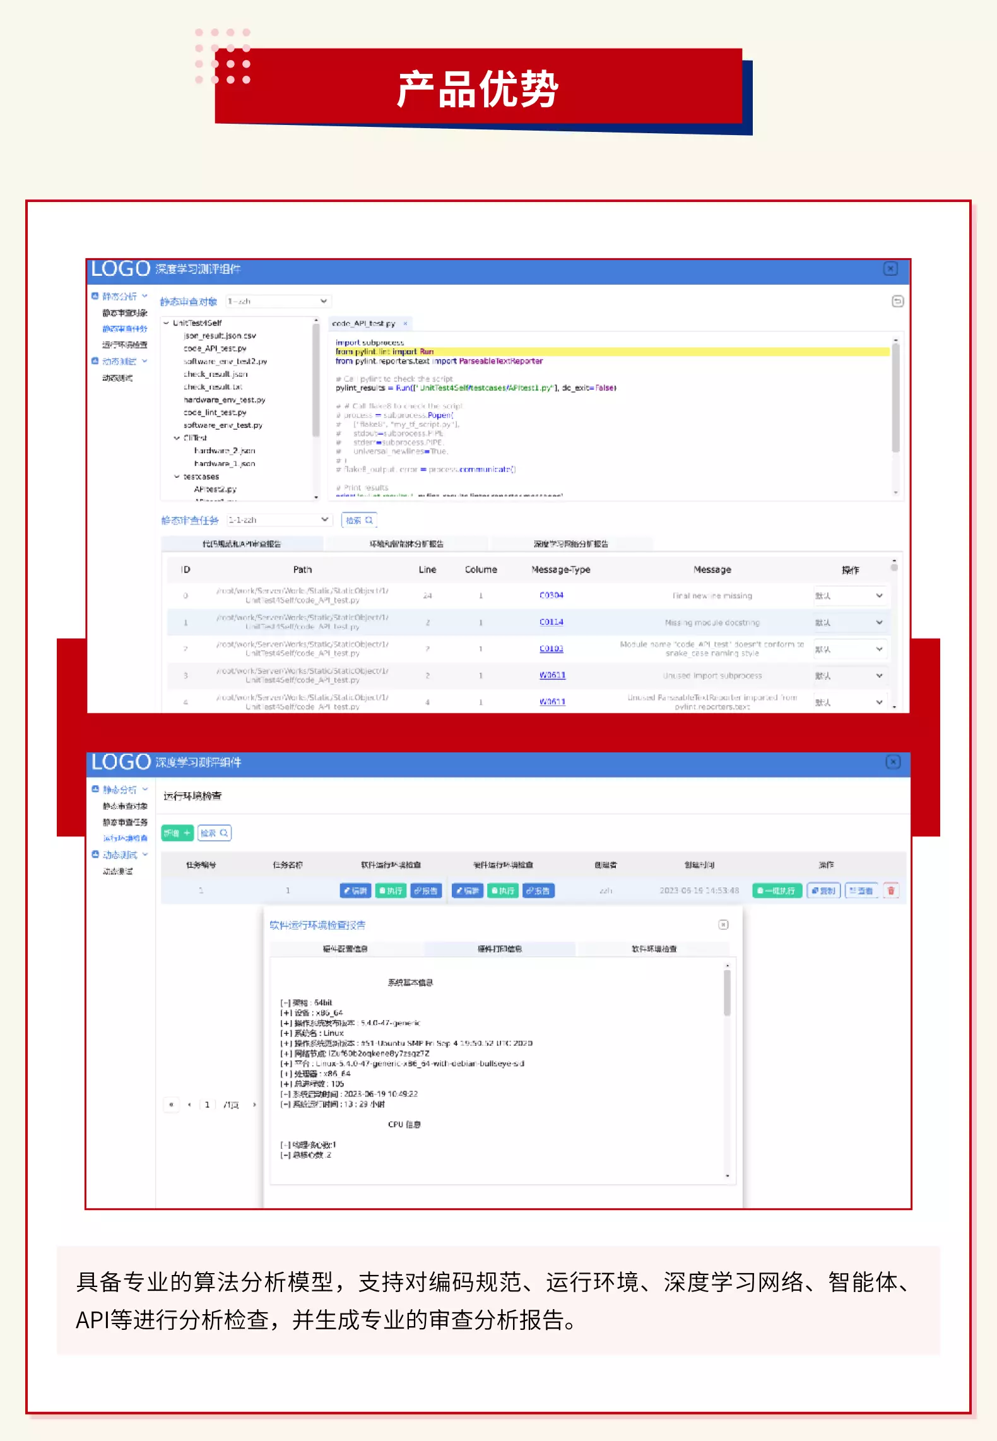The height and width of the screenshot is (1441, 997).
Task: Click the 静态分析 sidebar icon in bottom window
Action: [95, 789]
